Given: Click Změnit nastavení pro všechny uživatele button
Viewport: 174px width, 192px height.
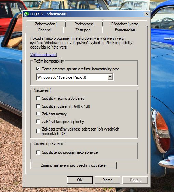Looking at the screenshot, I should point(73,165).
